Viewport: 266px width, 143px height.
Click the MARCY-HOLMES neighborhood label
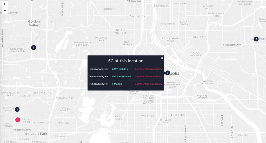coord(196,54)
